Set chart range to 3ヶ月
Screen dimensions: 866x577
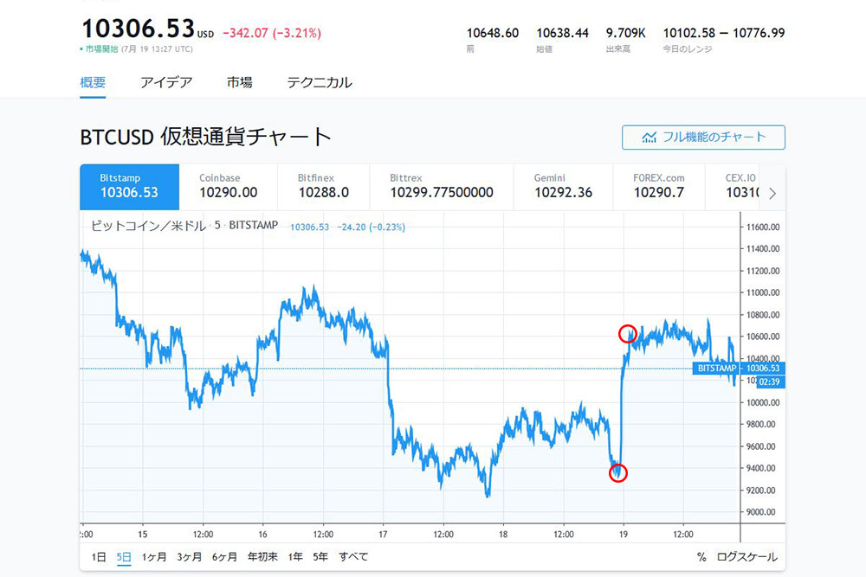(189, 556)
